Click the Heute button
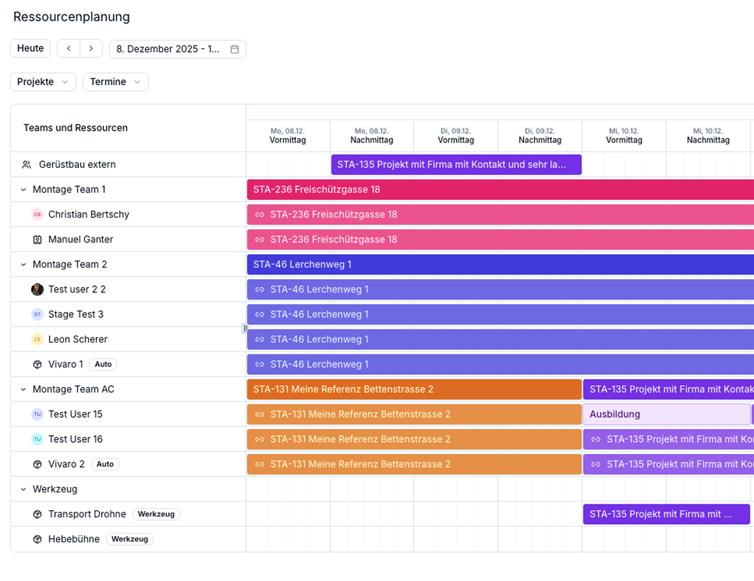Image resolution: width=754 pixels, height=581 pixels. coord(30,49)
